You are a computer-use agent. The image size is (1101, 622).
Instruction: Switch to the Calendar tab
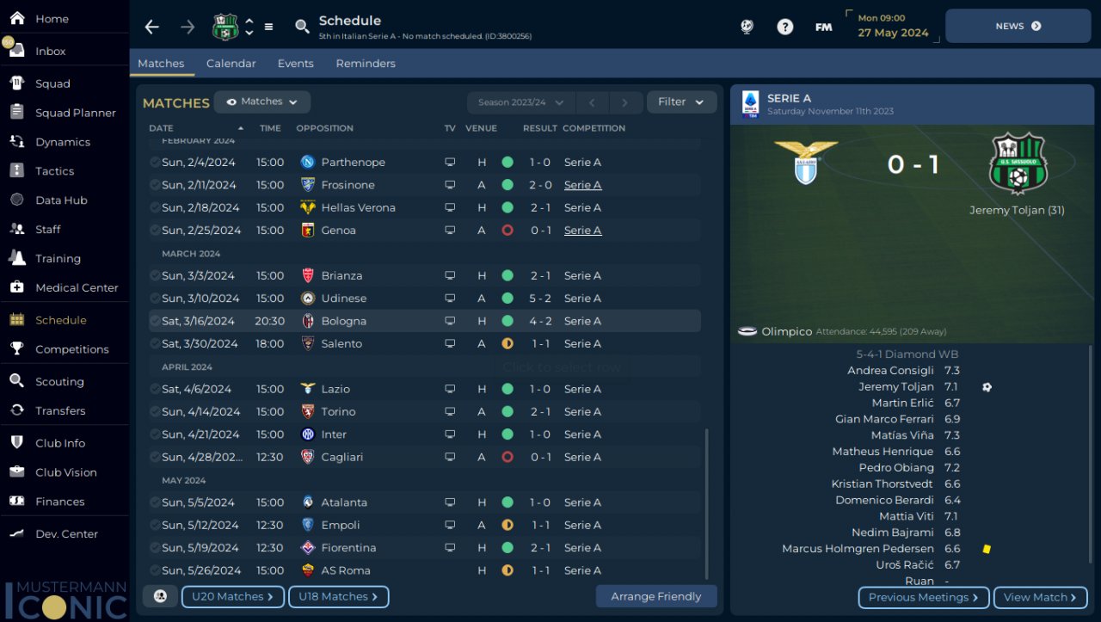(x=231, y=64)
